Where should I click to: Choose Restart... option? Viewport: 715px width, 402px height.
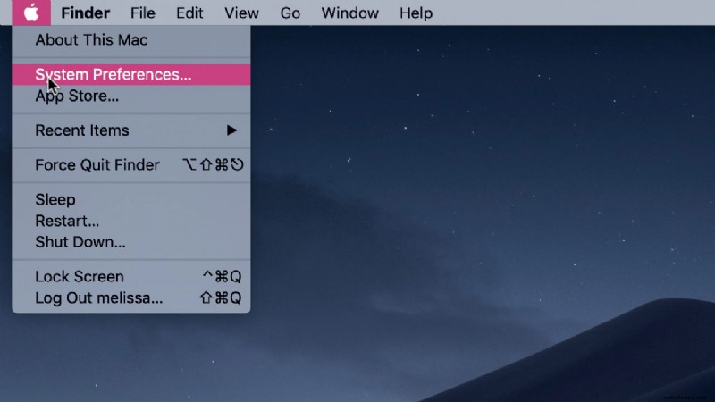tap(131, 221)
